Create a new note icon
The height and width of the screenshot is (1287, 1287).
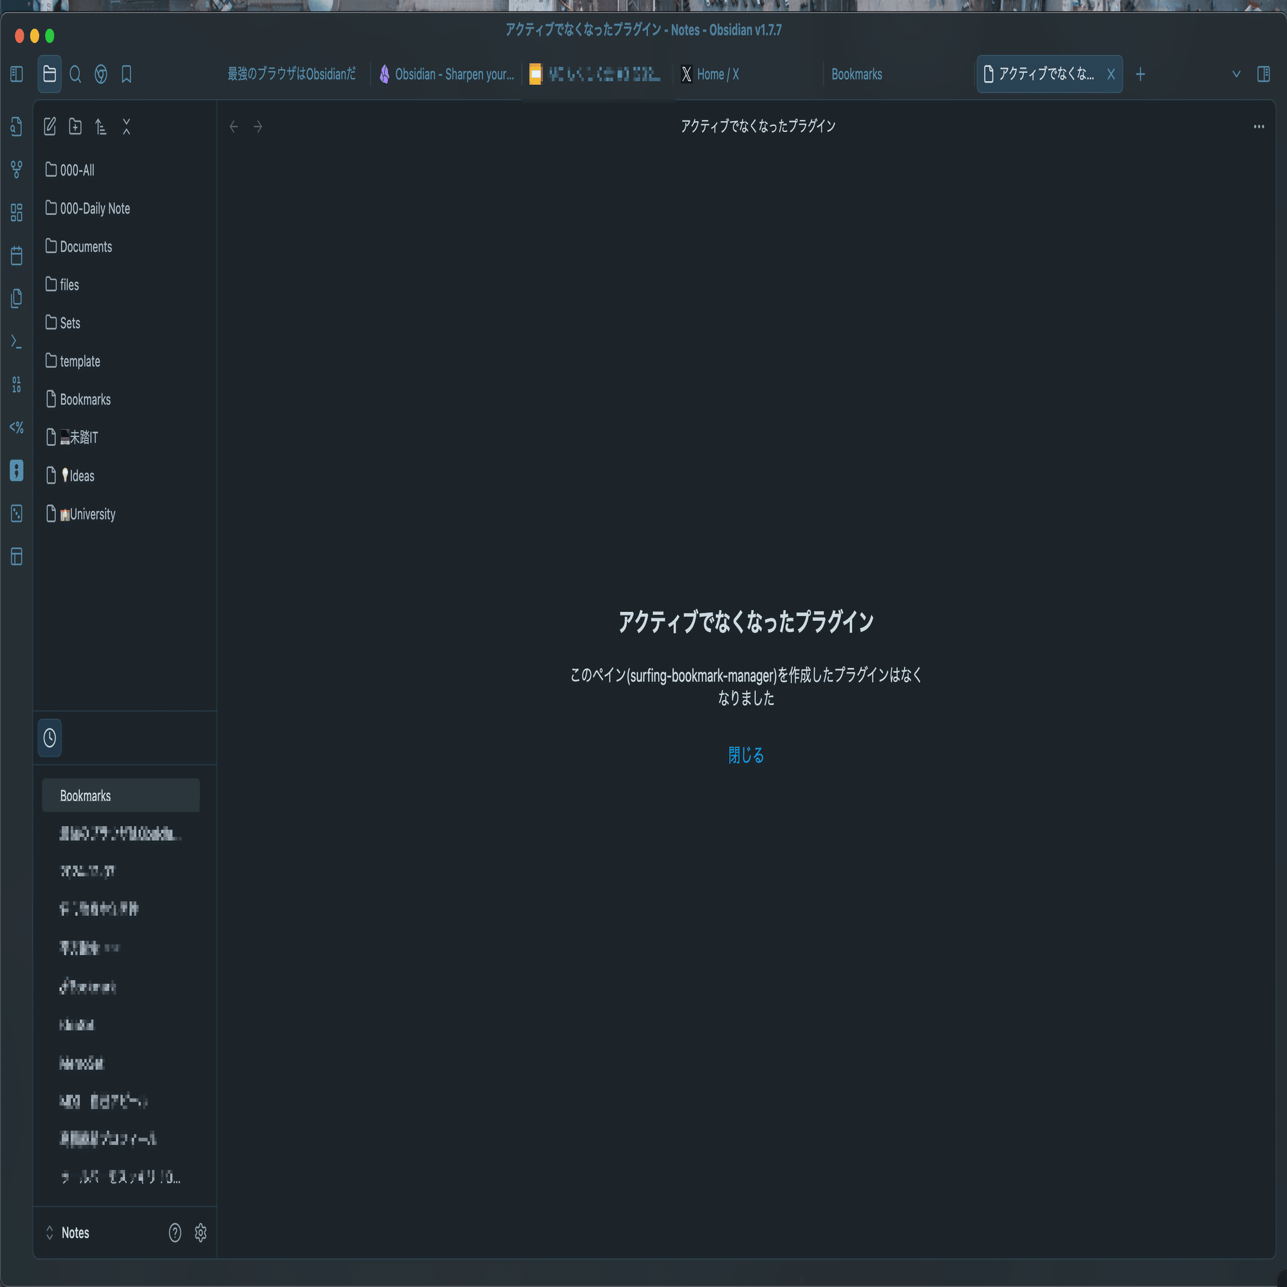tap(50, 127)
